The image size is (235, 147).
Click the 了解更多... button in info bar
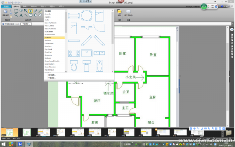[x=26, y=24]
